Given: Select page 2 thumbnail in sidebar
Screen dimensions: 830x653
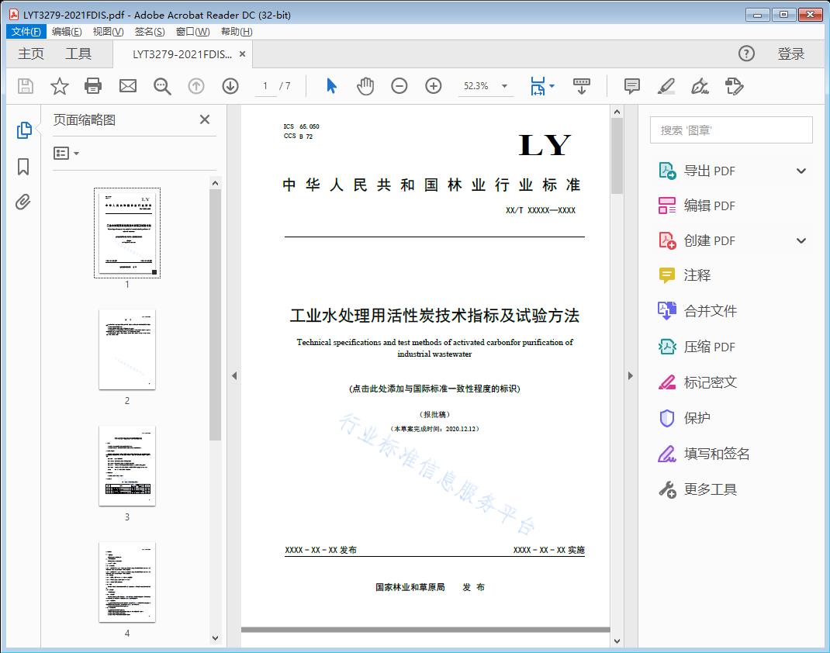Looking at the screenshot, I should 126,350.
